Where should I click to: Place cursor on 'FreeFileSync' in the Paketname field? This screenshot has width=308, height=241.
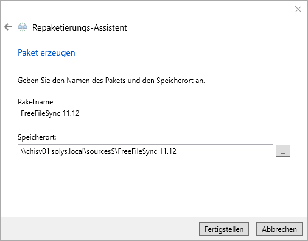(x=40, y=113)
